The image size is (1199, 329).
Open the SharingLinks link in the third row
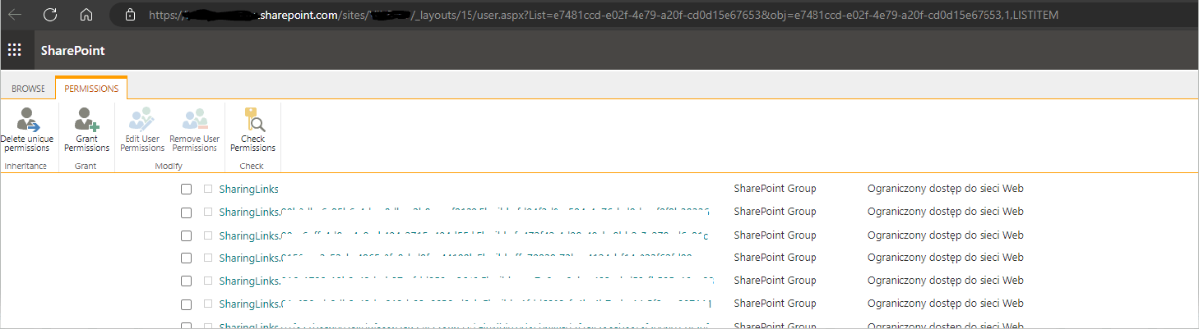point(463,235)
